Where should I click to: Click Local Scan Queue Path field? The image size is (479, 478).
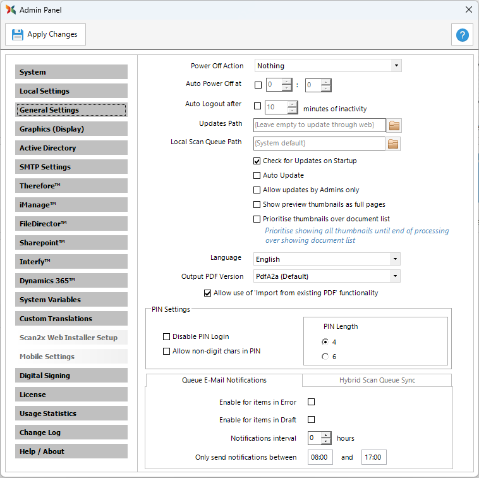[319, 144]
